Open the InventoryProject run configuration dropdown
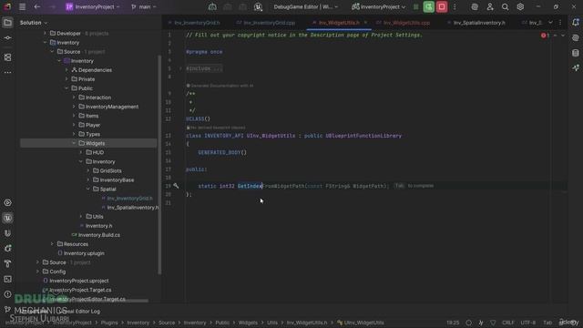The height and width of the screenshot is (328, 583). point(379,6)
